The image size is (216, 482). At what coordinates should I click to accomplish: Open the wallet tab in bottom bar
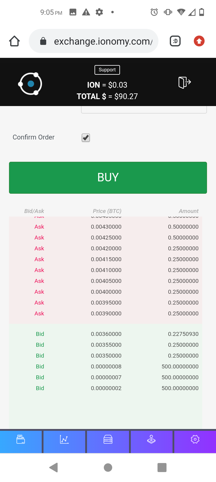[x=21, y=440]
